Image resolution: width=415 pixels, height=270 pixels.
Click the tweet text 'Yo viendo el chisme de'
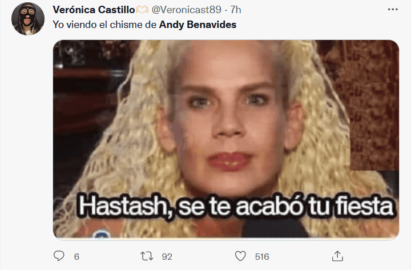tap(105, 25)
